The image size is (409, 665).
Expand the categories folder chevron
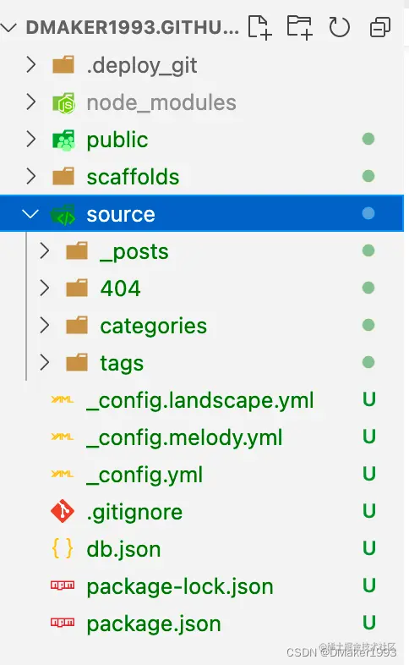(x=45, y=325)
